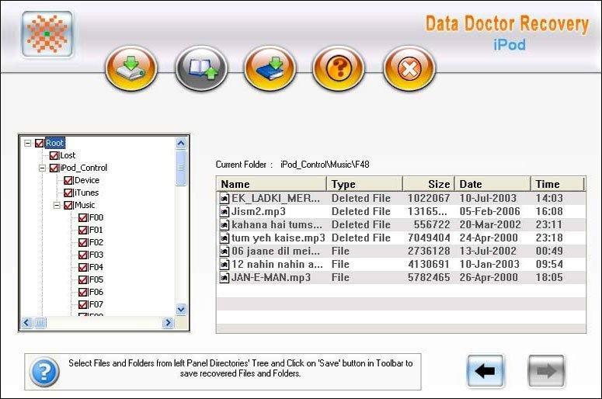Screen dimensions: 602x399
Task: Toggle the F02 folder checkbox
Action: click(82, 242)
